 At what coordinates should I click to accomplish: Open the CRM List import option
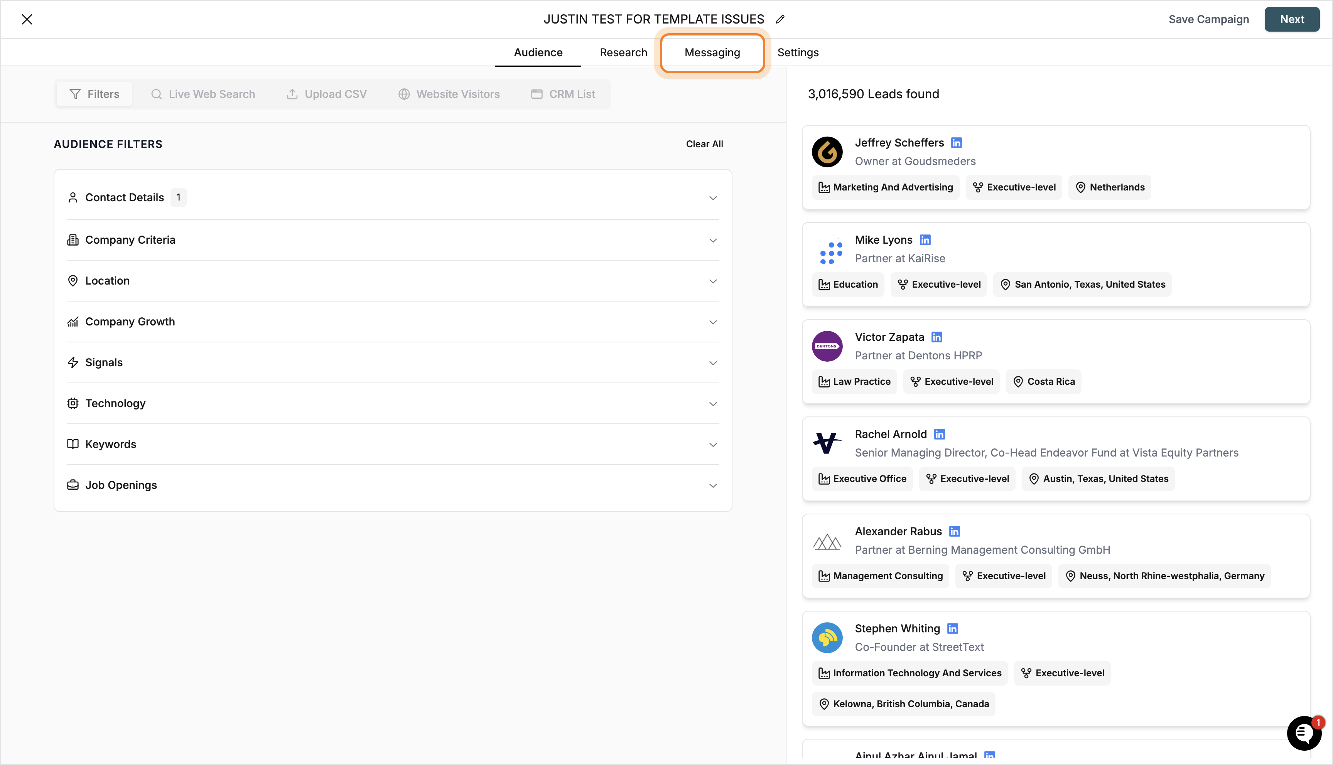(x=563, y=94)
